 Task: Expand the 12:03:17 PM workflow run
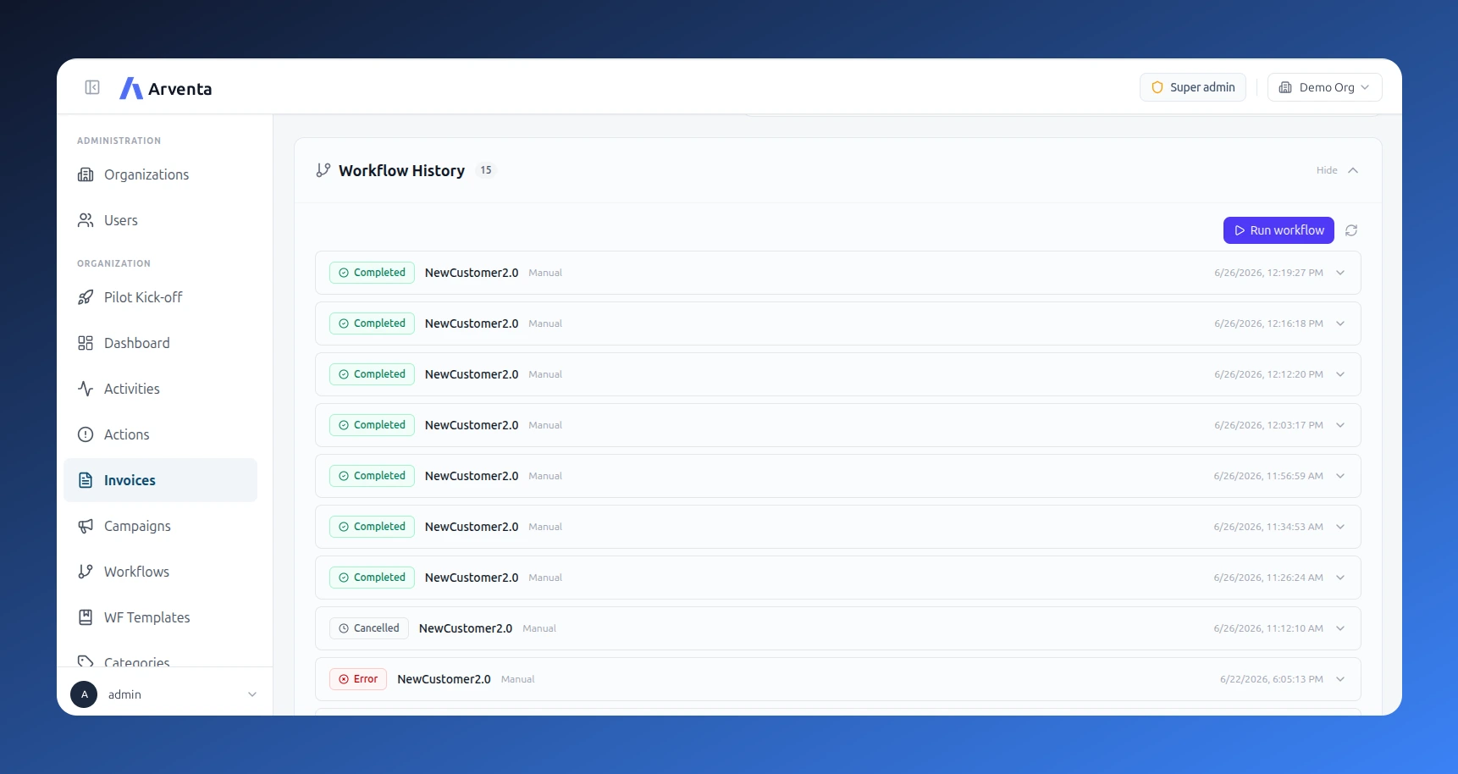(x=1340, y=425)
